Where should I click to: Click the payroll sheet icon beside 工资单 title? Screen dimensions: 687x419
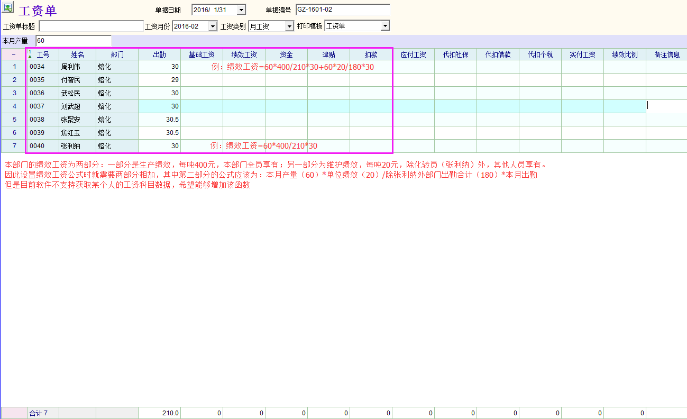(8, 8)
